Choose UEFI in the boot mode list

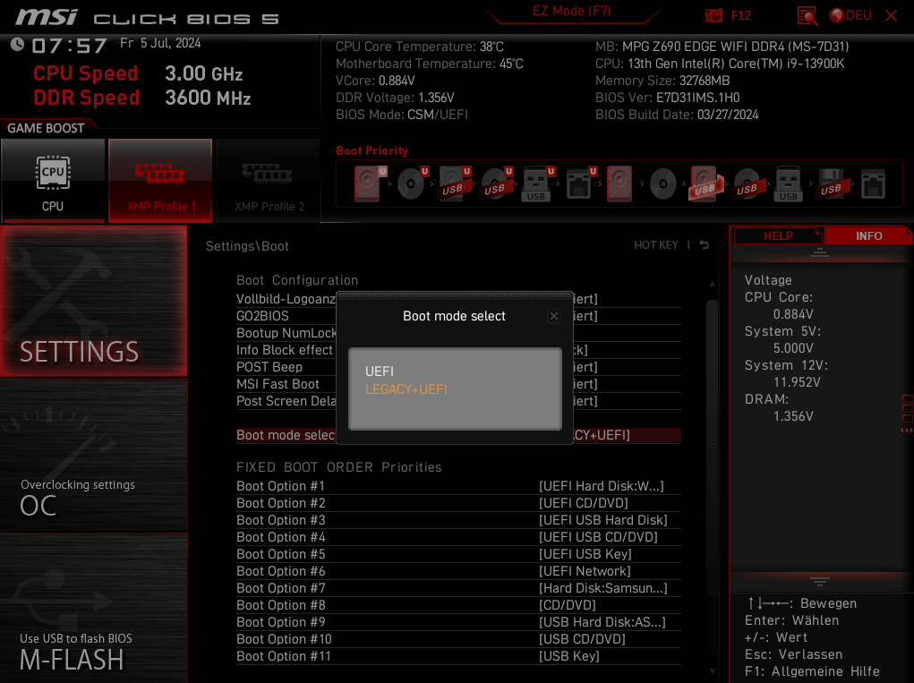tap(380, 371)
